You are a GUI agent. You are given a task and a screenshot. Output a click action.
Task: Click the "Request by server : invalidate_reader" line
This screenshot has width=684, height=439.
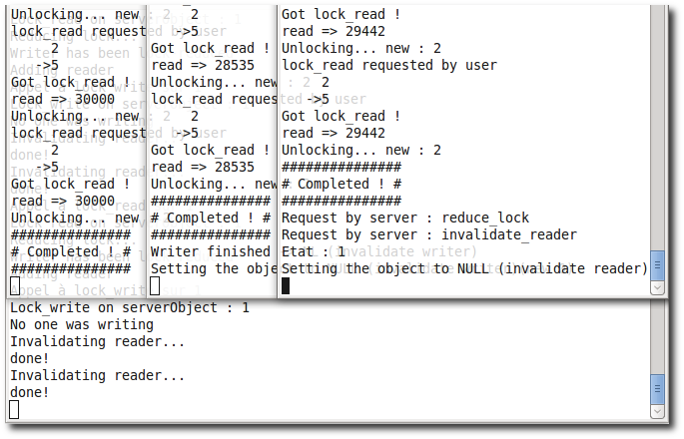point(429,234)
